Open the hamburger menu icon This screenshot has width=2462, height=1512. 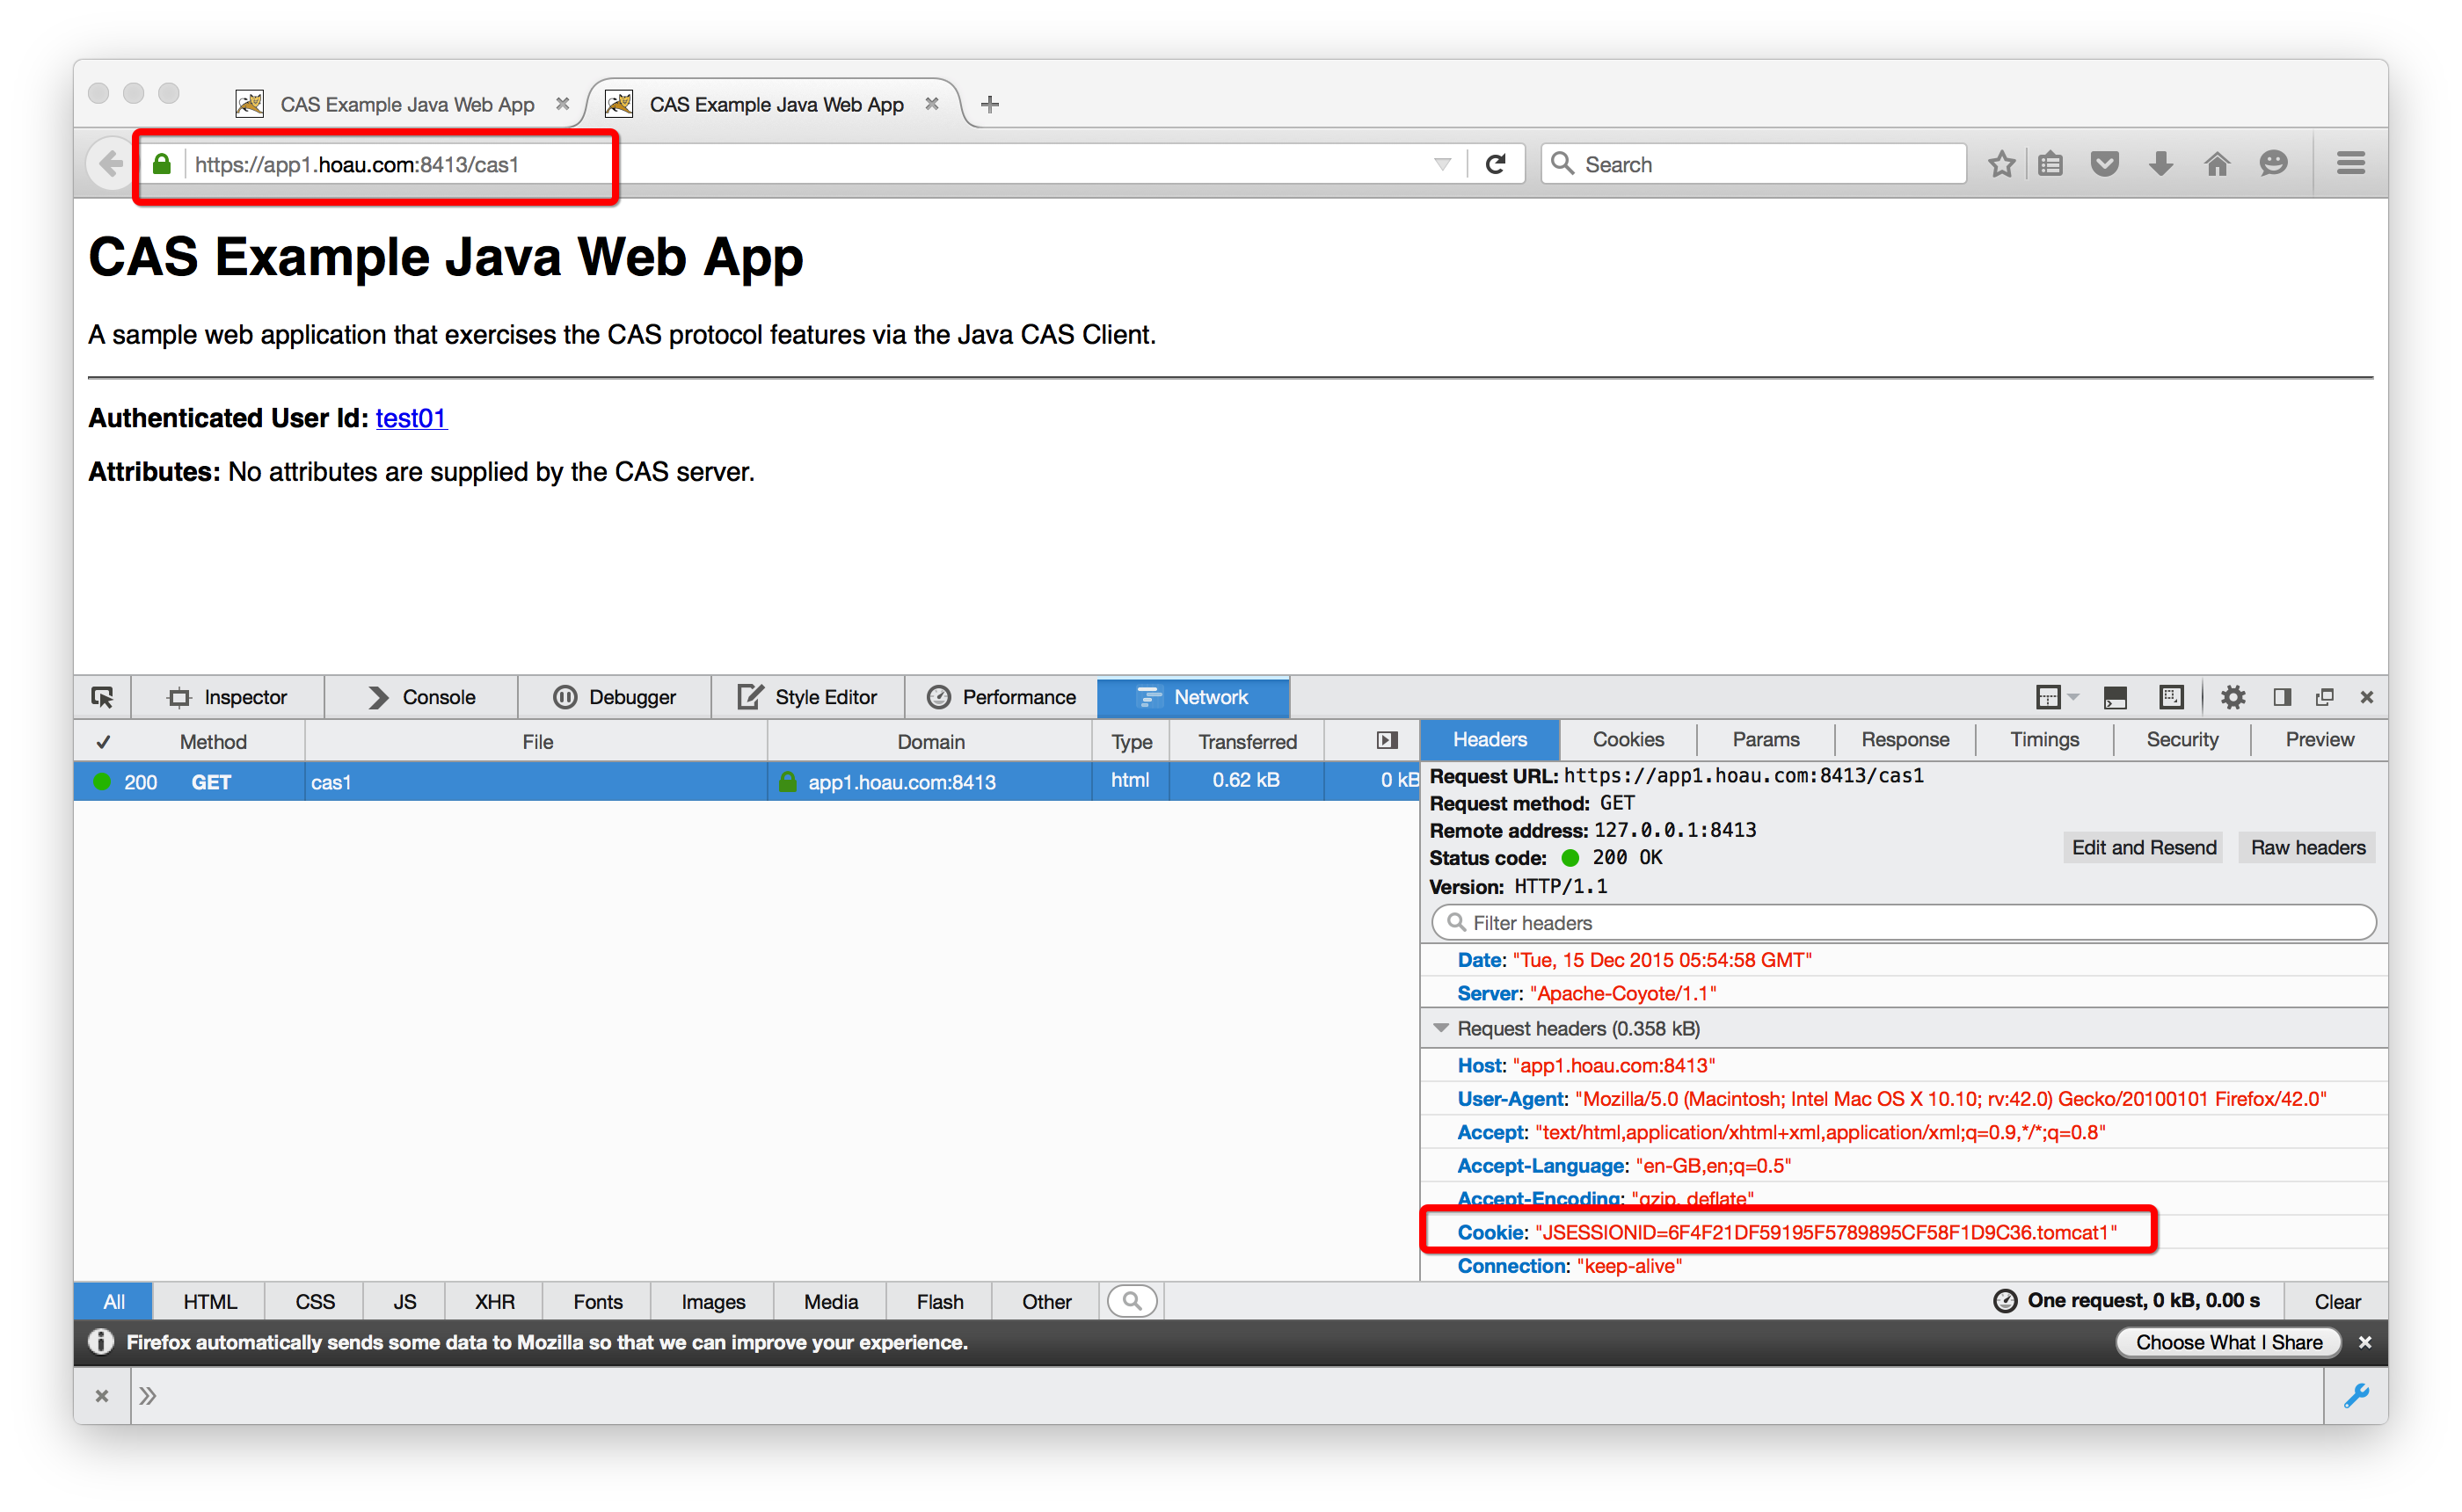coord(2350,164)
